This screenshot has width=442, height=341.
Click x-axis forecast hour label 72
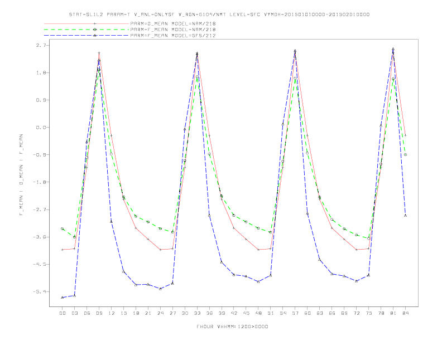pyautogui.click(x=356, y=313)
